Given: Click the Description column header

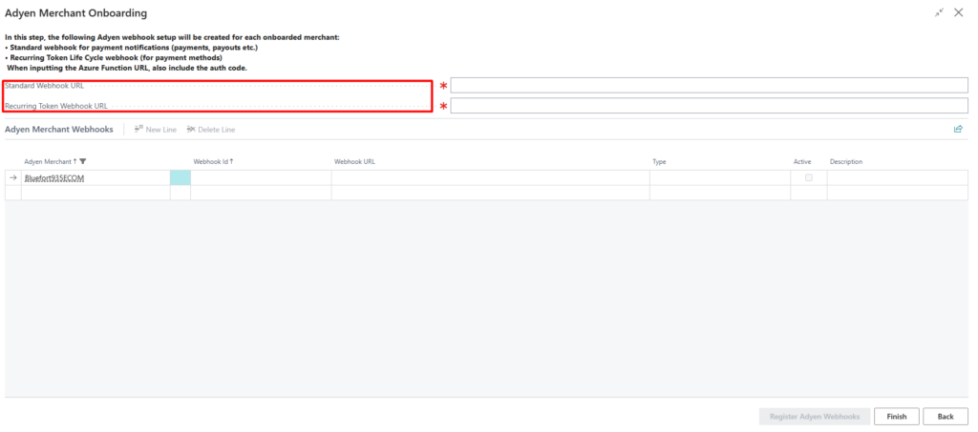Looking at the screenshot, I should [x=846, y=162].
